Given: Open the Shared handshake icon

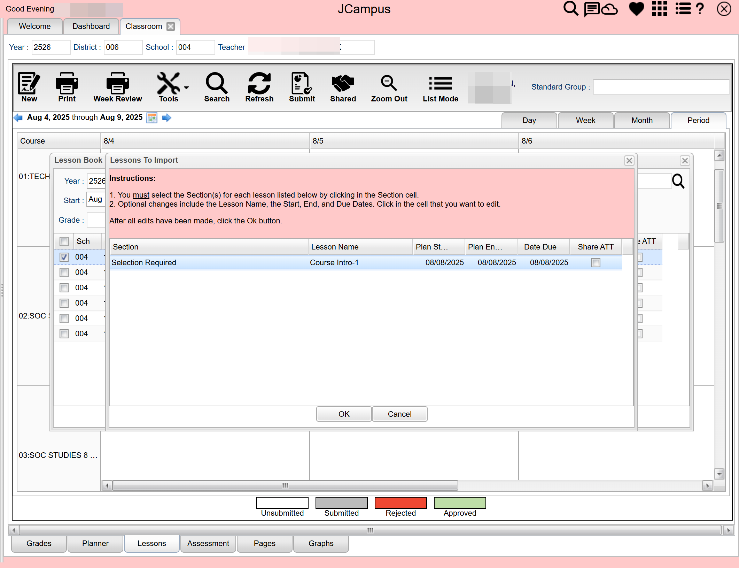Looking at the screenshot, I should (x=343, y=84).
